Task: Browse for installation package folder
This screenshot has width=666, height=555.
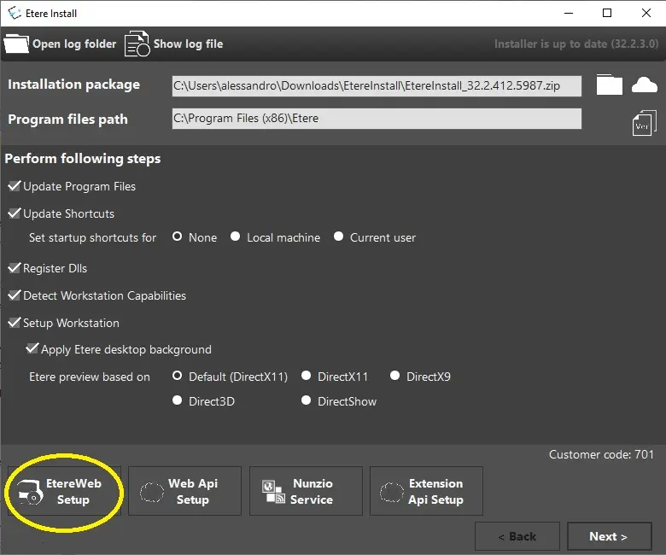Action: pos(609,85)
